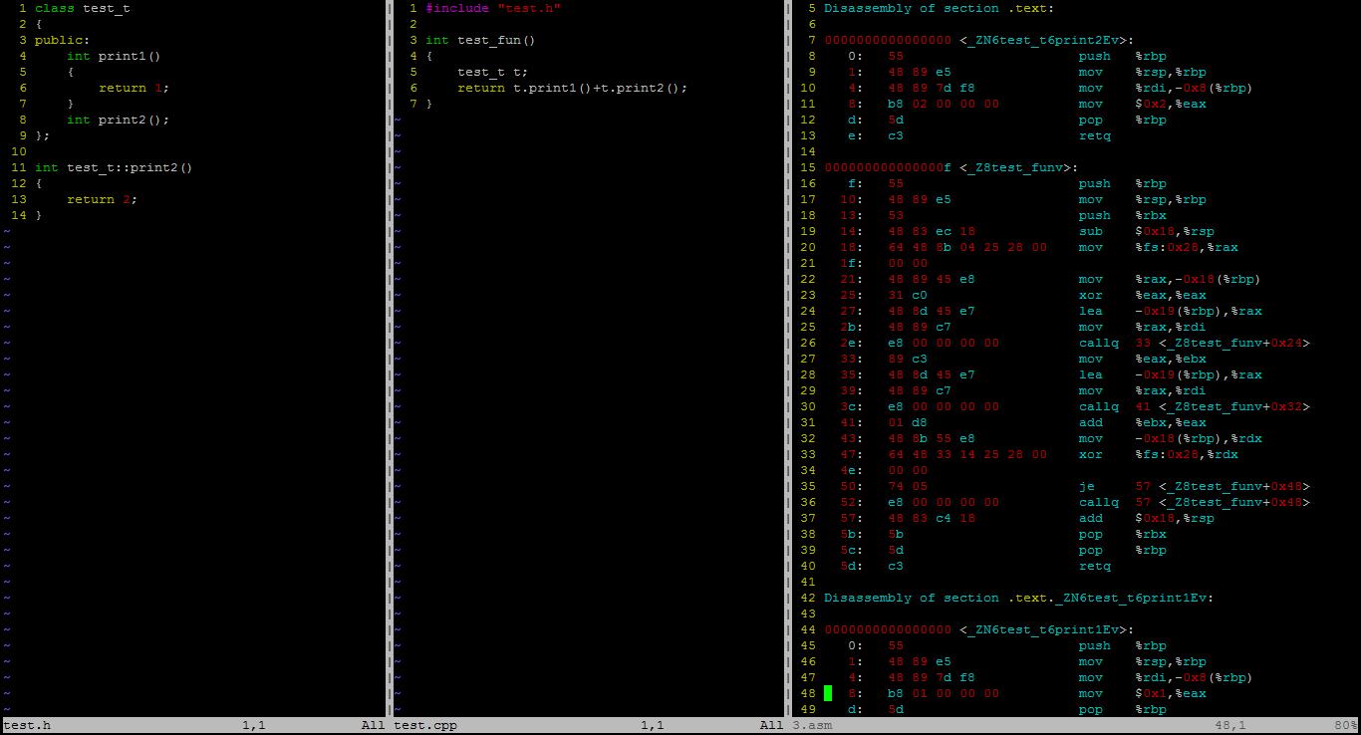The height and width of the screenshot is (735, 1361).
Task: Click 'return t.print1()+t.print2();' line
Action: [572, 88]
